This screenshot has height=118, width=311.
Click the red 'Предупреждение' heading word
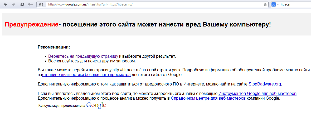point(32,25)
